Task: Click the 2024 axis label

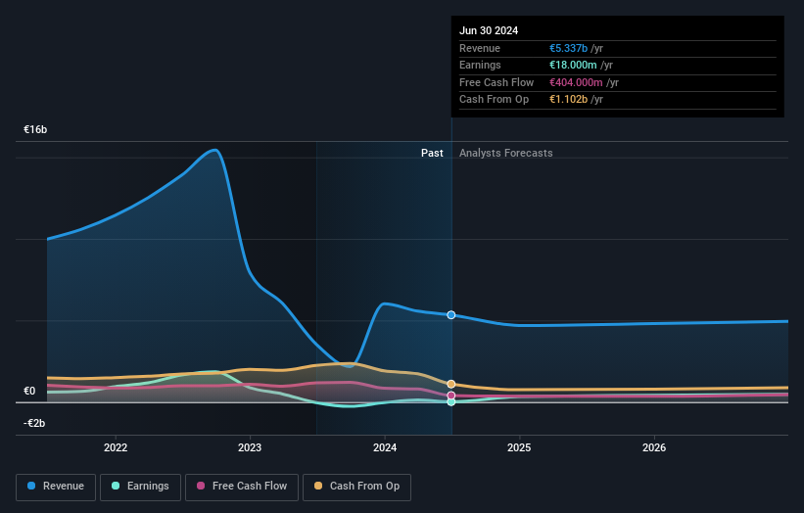Action: click(x=385, y=447)
